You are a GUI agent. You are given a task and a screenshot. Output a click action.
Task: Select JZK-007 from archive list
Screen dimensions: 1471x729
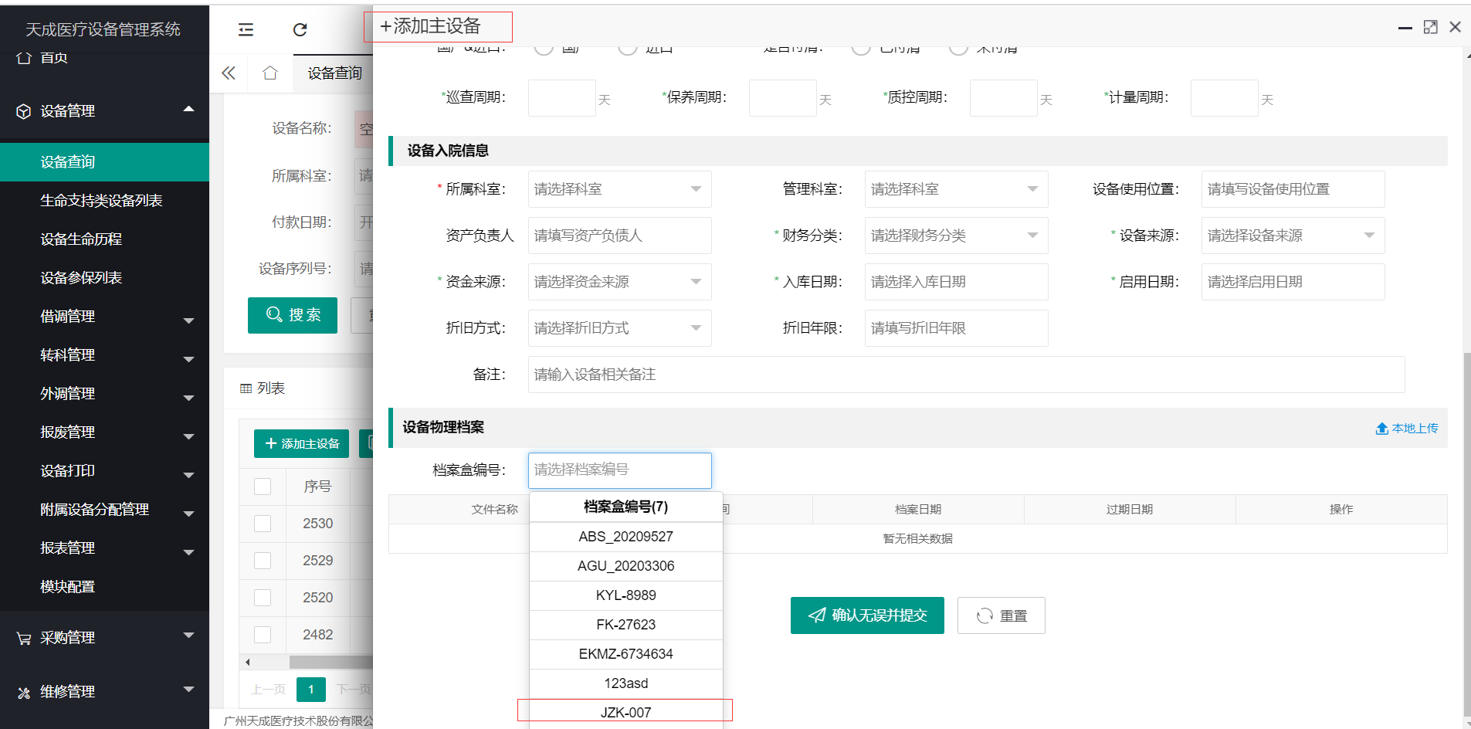[x=625, y=712]
